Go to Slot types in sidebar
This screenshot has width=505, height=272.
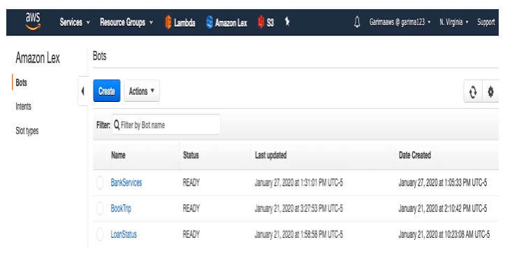(x=27, y=131)
